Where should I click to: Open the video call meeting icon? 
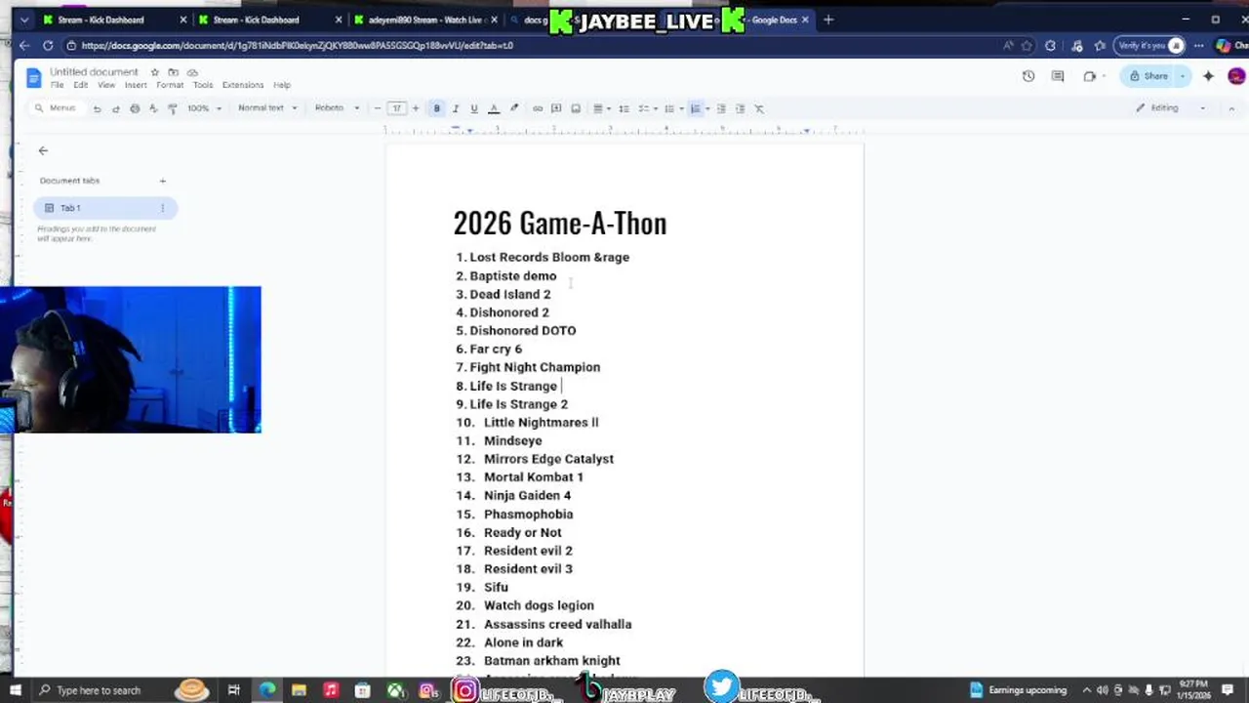point(1090,76)
